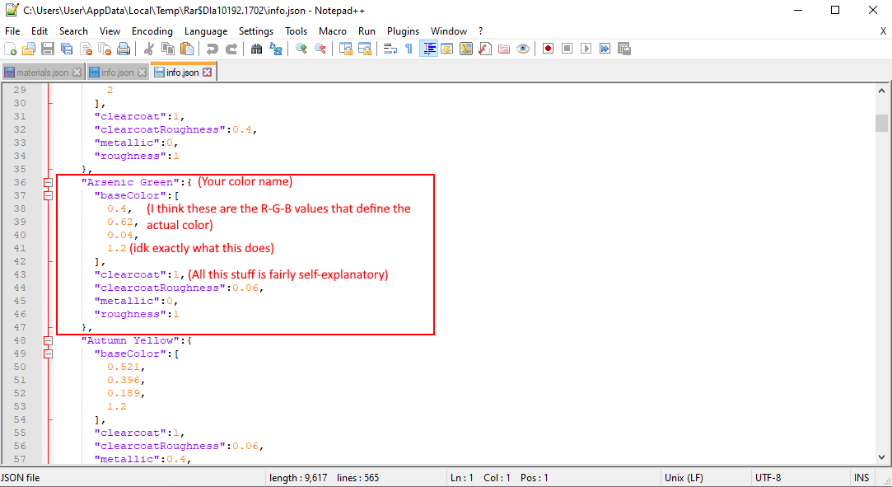Open the Edit menu
Screen dimensions: 892x487
click(40, 31)
